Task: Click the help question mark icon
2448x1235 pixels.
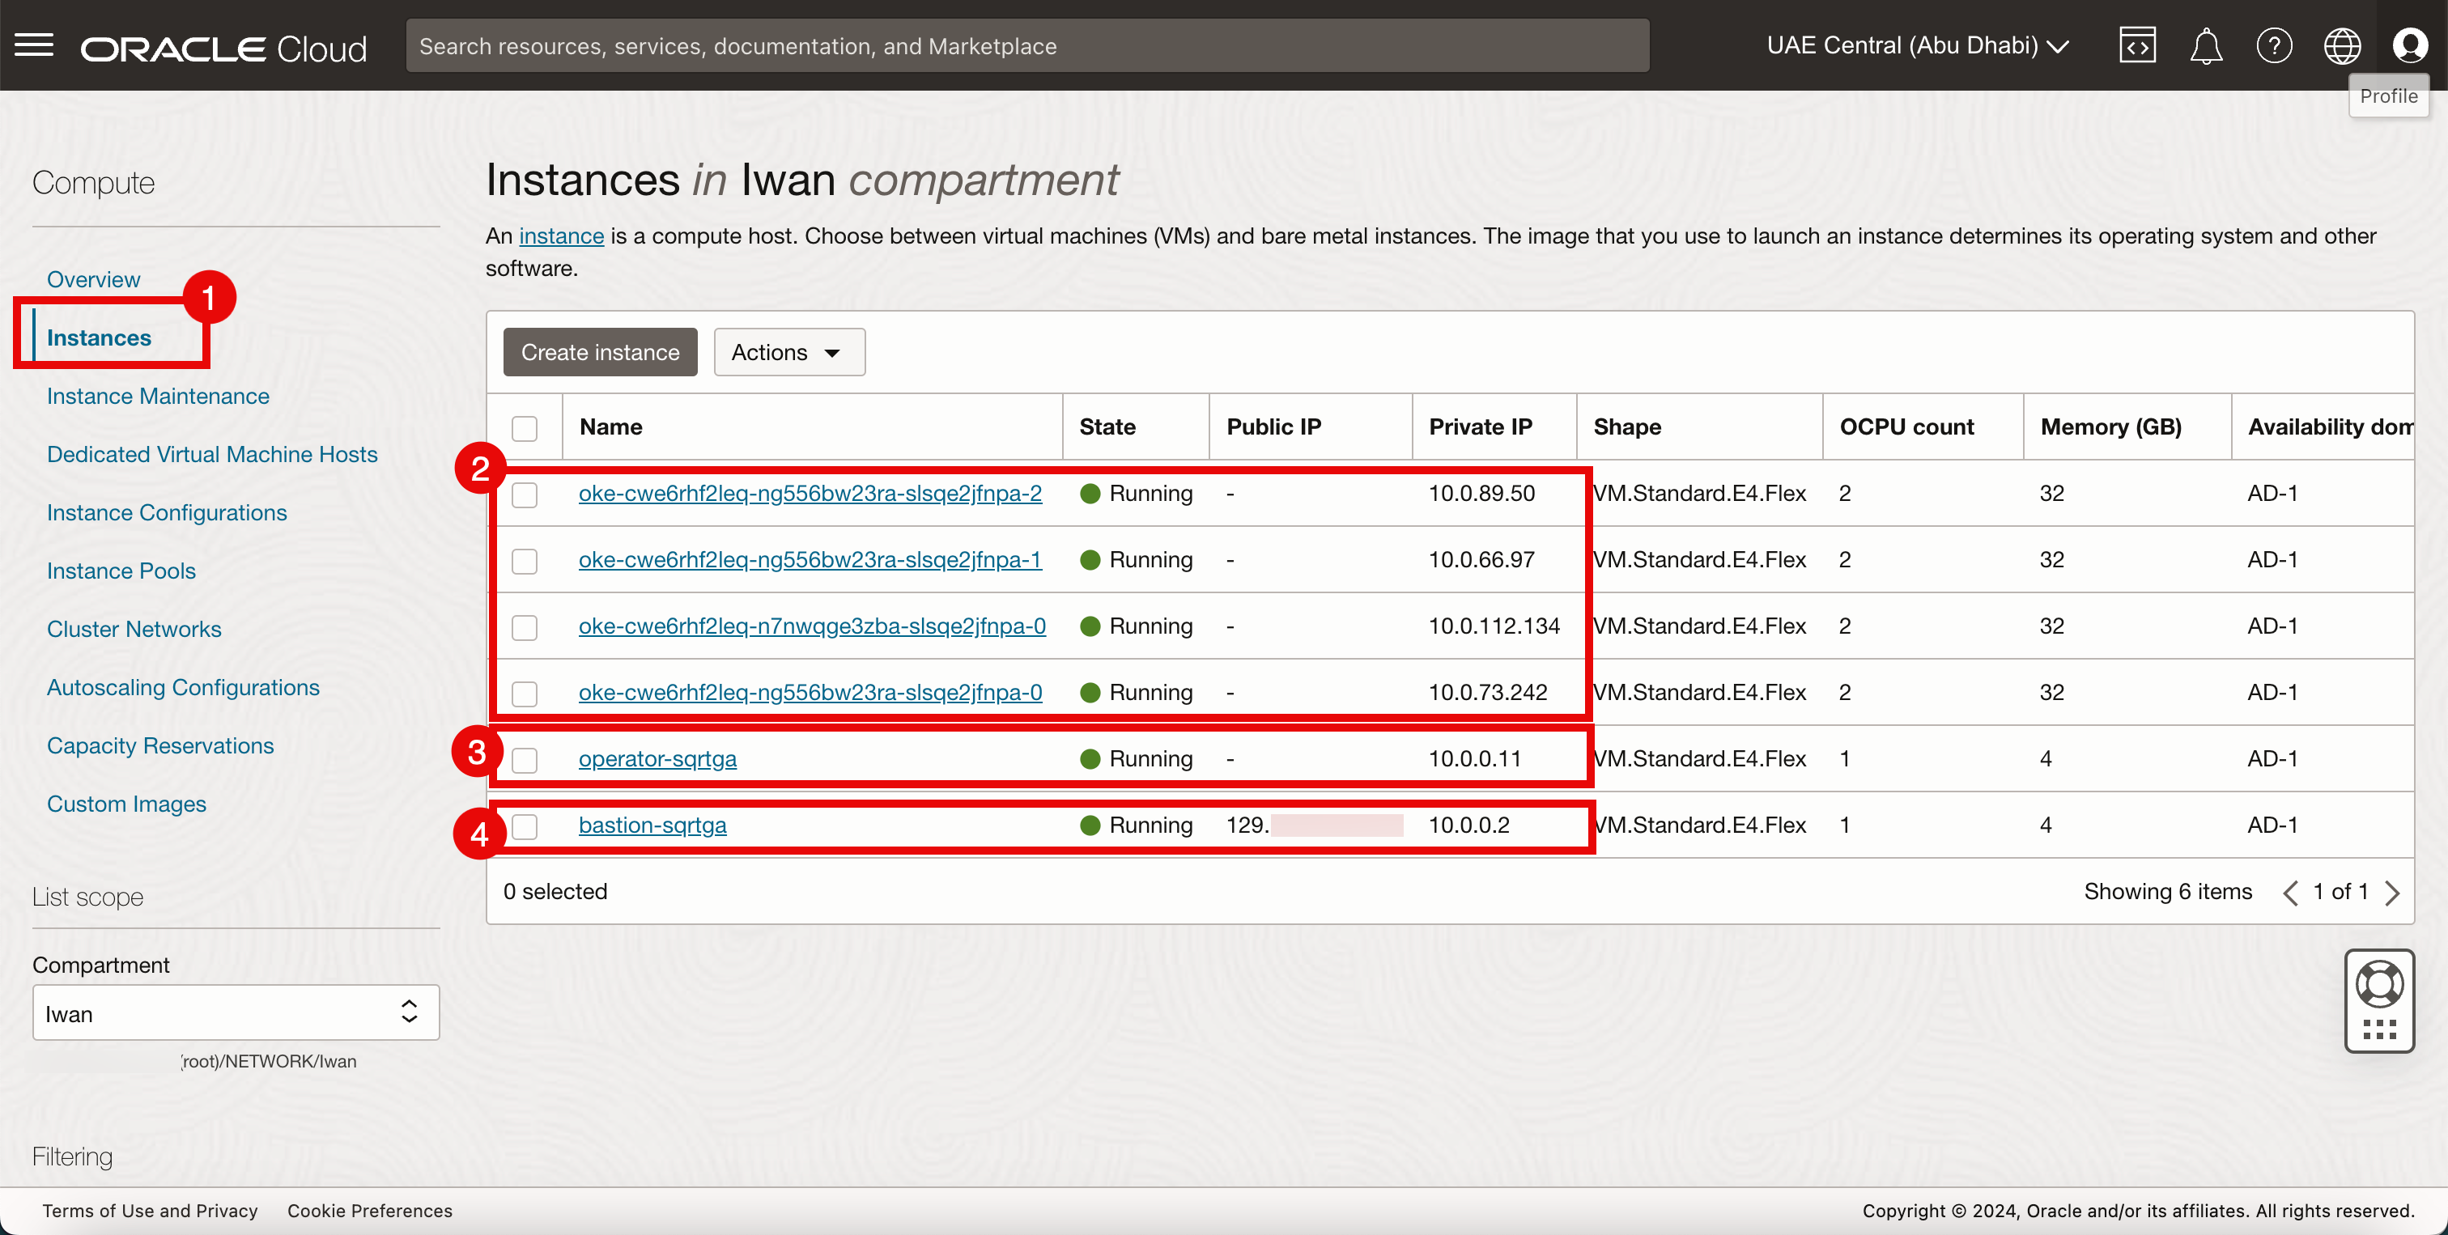Action: tap(2273, 45)
